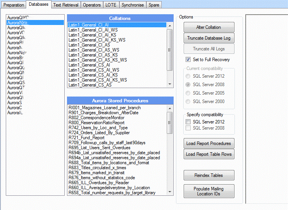This screenshot has height=210, width=288.
Task: Select SQL Server 2008 current compatibility radio
Action: [188, 85]
